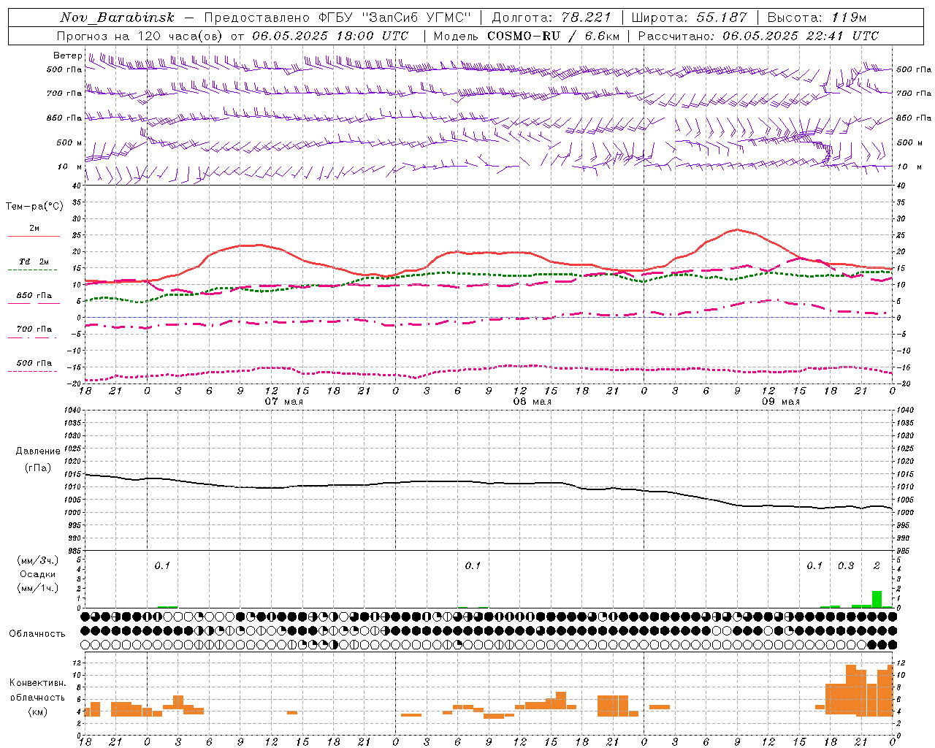Click the Рассчитано: 06.05.2025 22:41 UTC timestamp
935x748 pixels.
click(758, 36)
